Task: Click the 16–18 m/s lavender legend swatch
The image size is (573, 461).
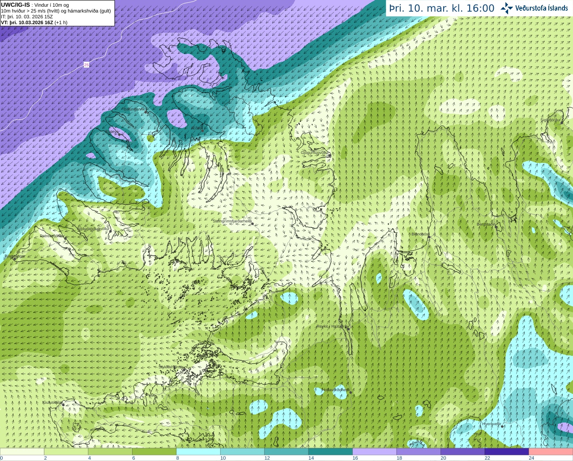Action: tap(375, 452)
